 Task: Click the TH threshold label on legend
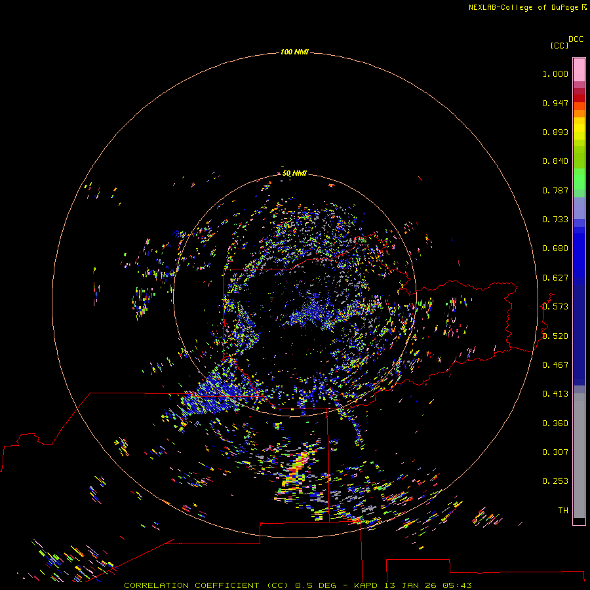pos(563,511)
